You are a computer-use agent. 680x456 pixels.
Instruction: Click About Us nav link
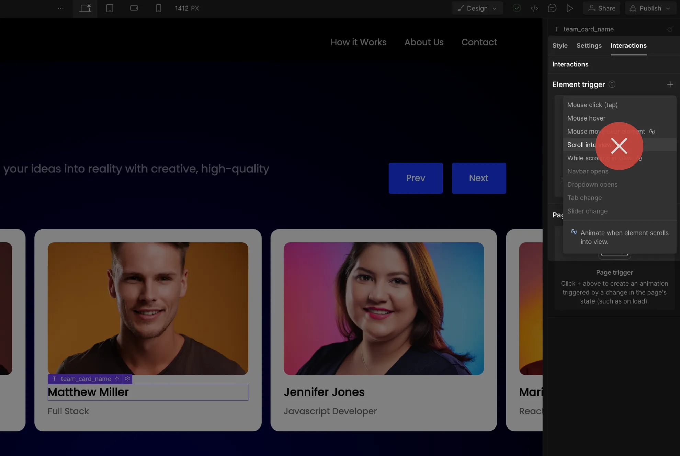(424, 42)
